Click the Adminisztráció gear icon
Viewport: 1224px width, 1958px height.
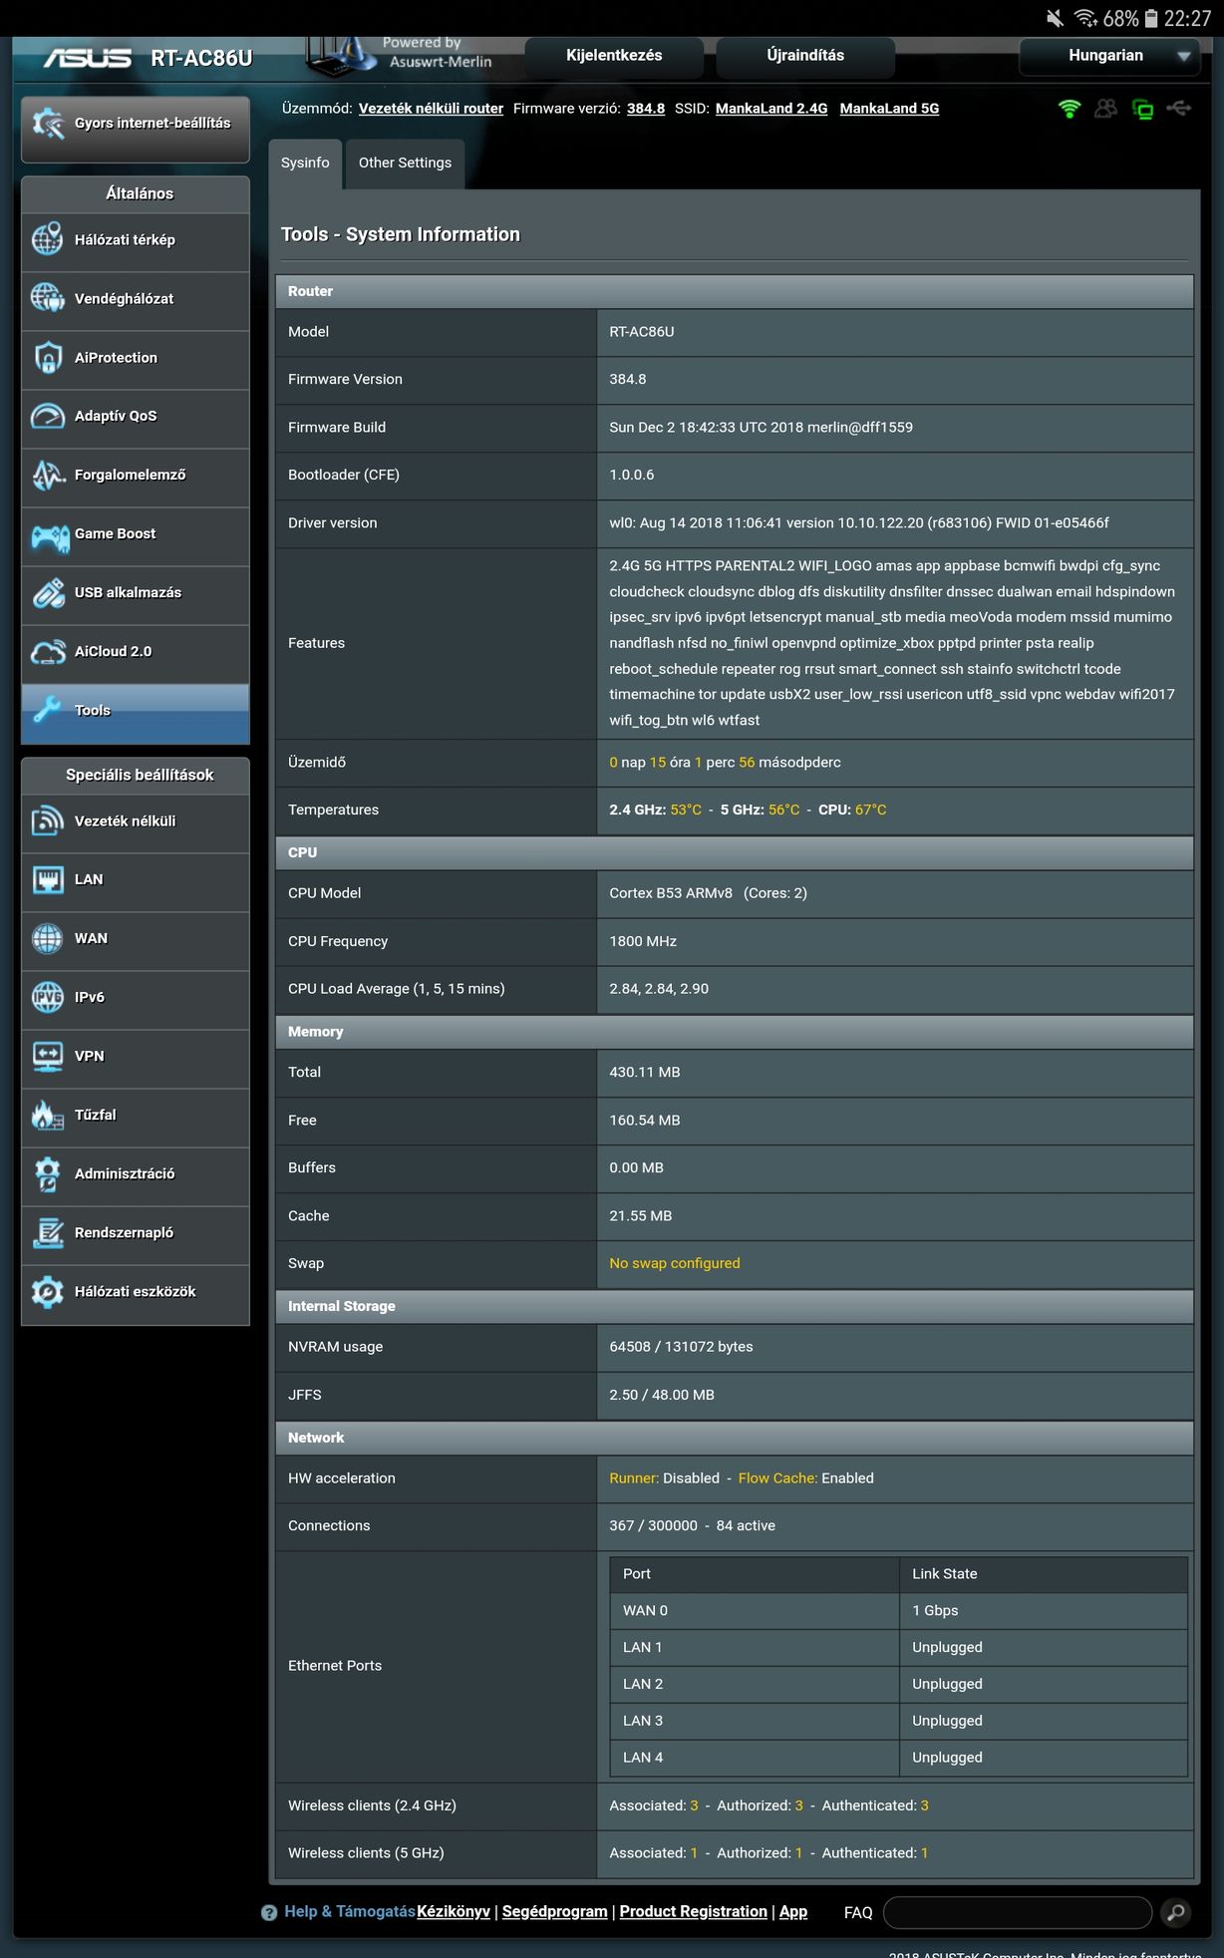point(48,1174)
